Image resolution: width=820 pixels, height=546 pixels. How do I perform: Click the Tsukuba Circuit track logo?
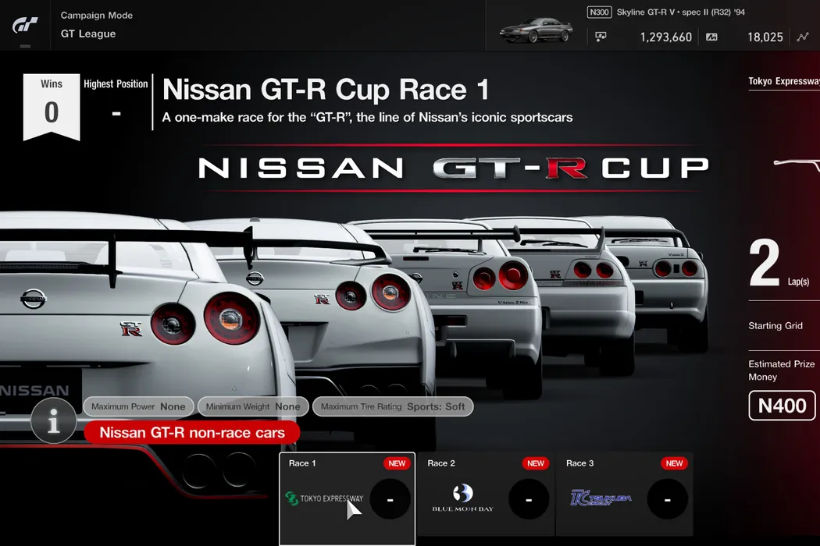(x=601, y=498)
